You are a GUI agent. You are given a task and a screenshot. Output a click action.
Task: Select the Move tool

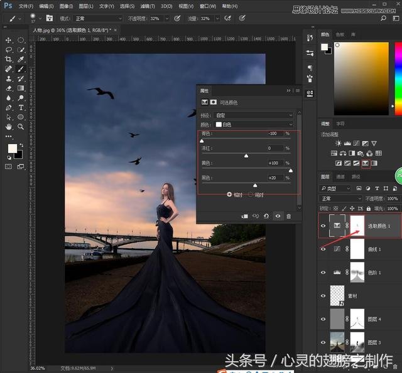(9, 40)
